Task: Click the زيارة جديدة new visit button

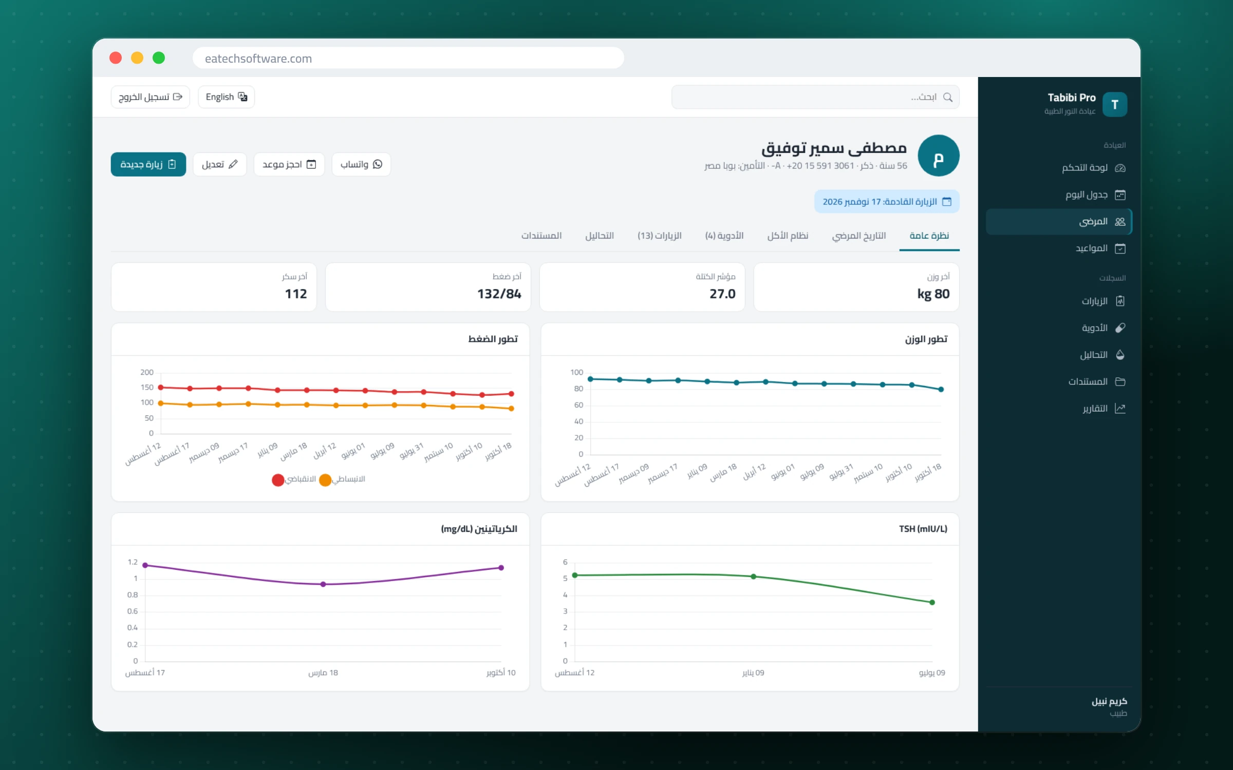Action: (x=148, y=164)
